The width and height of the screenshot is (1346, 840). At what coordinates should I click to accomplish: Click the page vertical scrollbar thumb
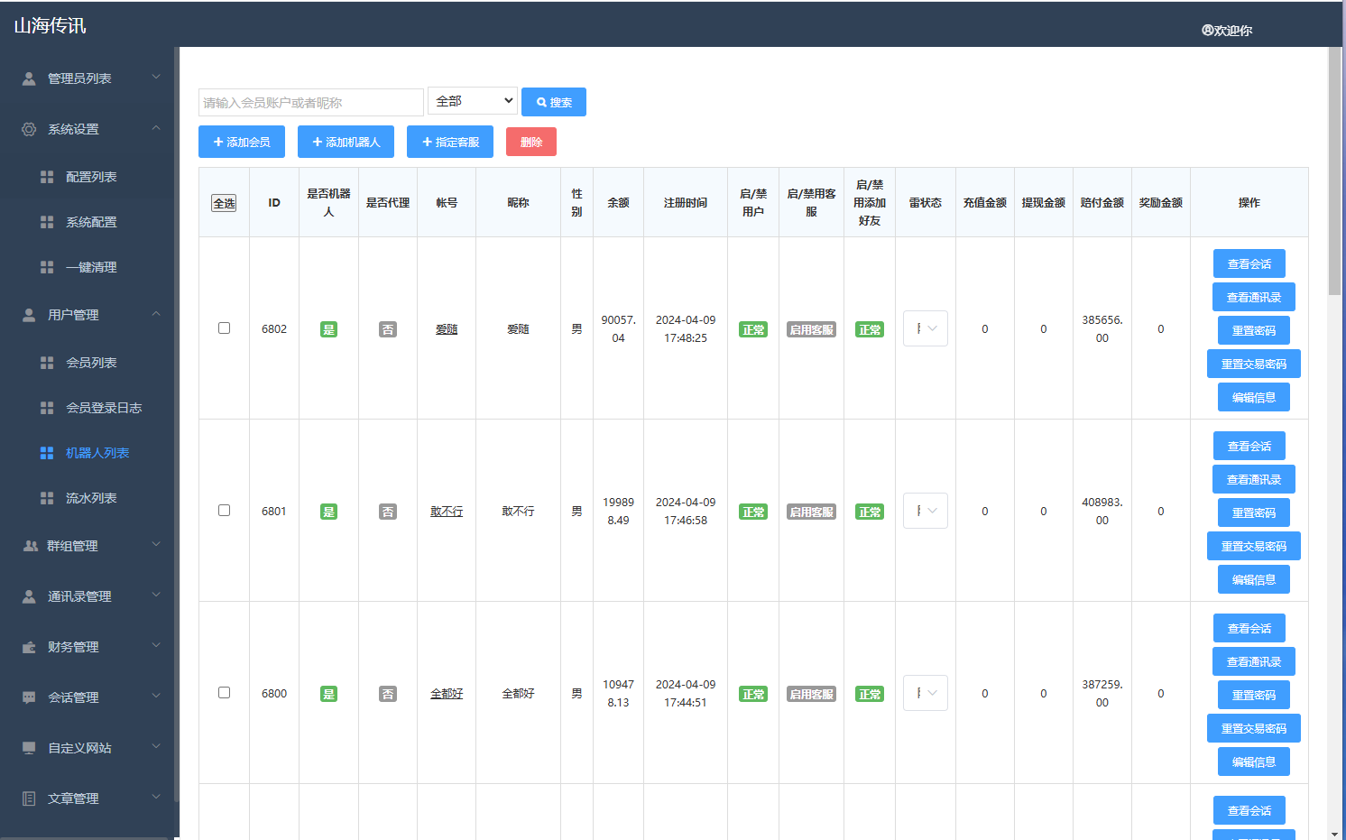tap(1335, 171)
